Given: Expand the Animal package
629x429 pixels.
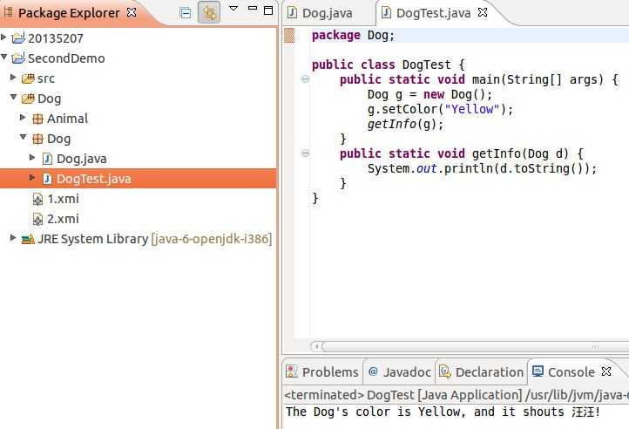Looking at the screenshot, I should [x=23, y=118].
